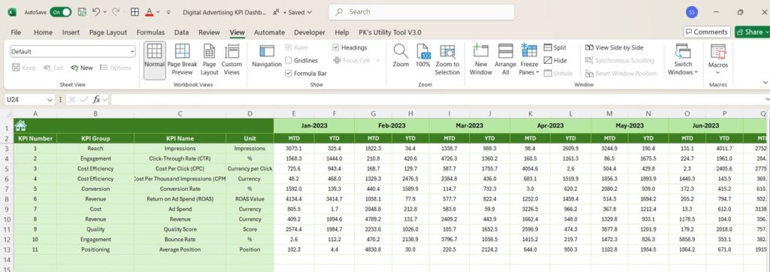The height and width of the screenshot is (272, 770).
Task: Open the Switch Windows dropdown
Action: pyautogui.click(x=683, y=60)
